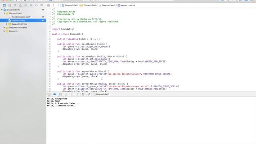This screenshot has height=144, width=256.
Task: Open the Debug navigator icon
Action: (x=31, y=5)
